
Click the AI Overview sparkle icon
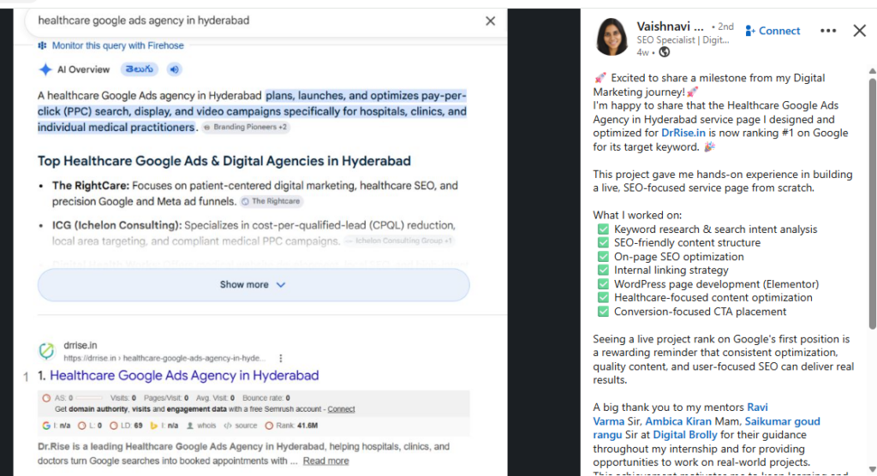[x=45, y=69]
